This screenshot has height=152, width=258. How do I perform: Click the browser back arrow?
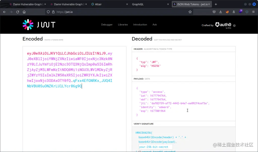pyautogui.click(x=5, y=12)
